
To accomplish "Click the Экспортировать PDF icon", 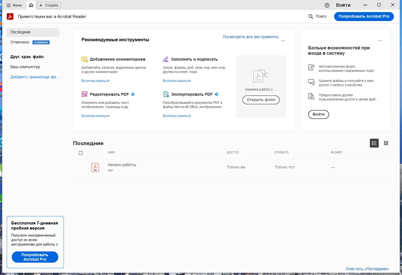I will point(166,94).
